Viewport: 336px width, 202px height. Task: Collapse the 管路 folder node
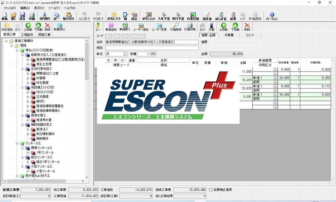[x=12, y=46]
